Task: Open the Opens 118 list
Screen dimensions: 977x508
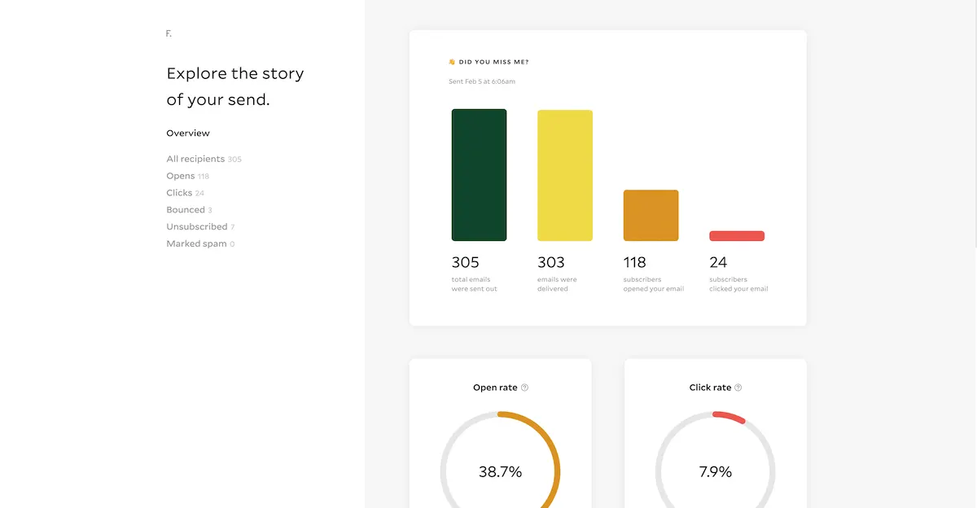Action: 187,176
